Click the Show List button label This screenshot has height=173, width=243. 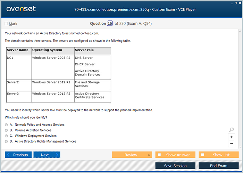pos(221,155)
